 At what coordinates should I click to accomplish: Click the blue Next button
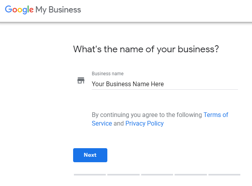pyautogui.click(x=90, y=155)
